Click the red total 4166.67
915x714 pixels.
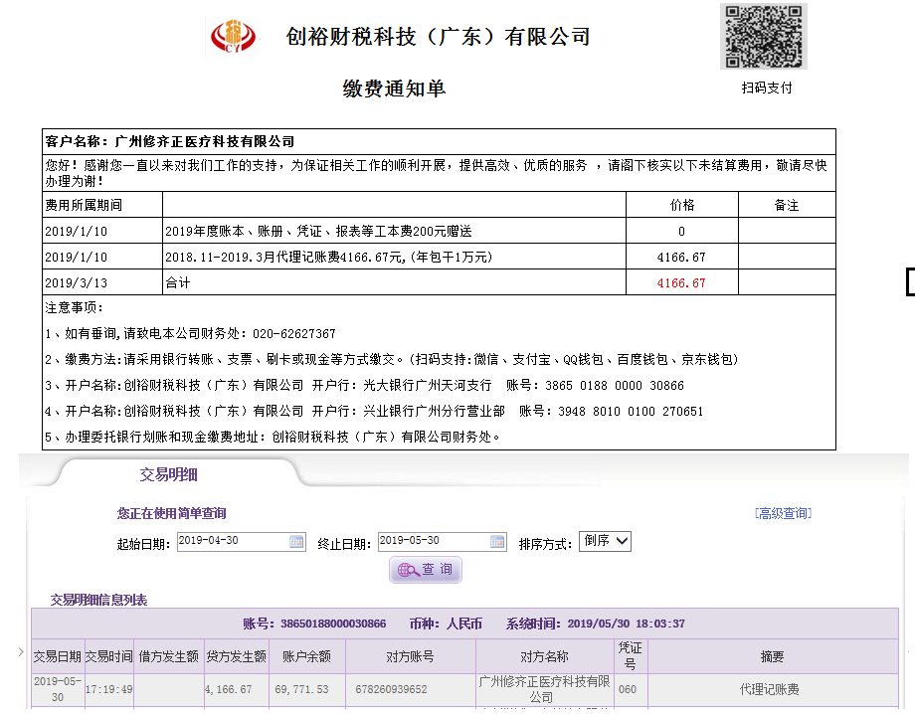pos(681,283)
